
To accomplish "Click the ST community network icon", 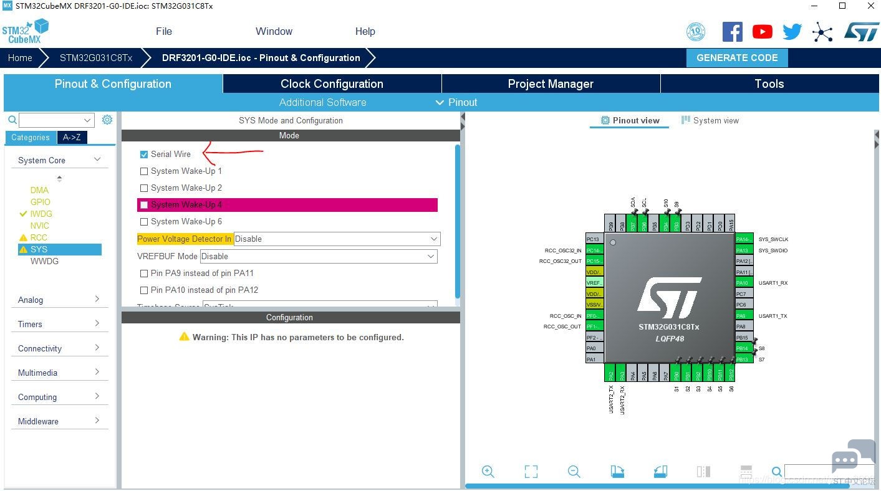I will [x=822, y=32].
